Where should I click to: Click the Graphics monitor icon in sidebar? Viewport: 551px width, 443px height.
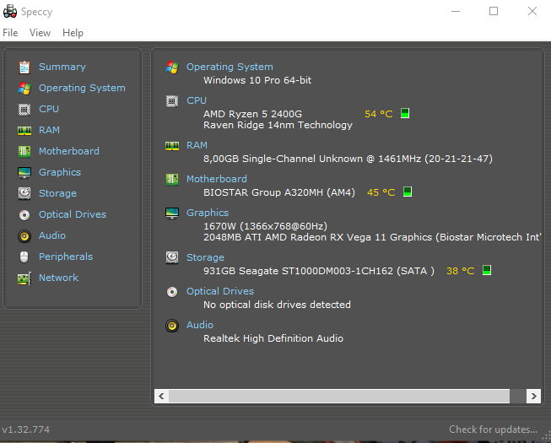tap(24, 172)
